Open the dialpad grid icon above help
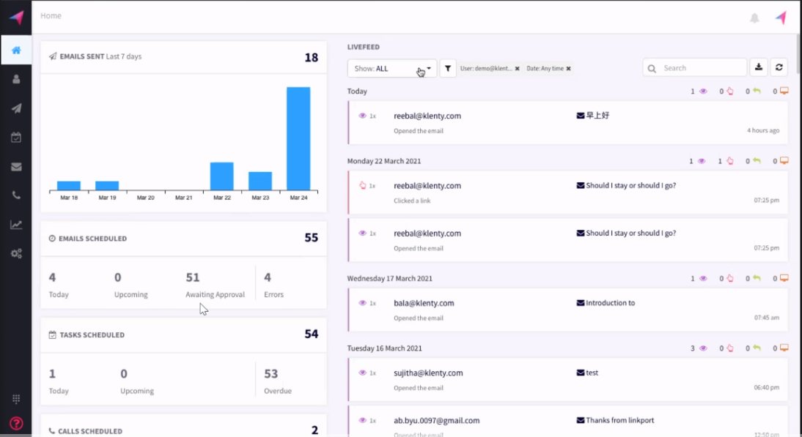Image resolution: width=802 pixels, height=437 pixels. pos(16,398)
